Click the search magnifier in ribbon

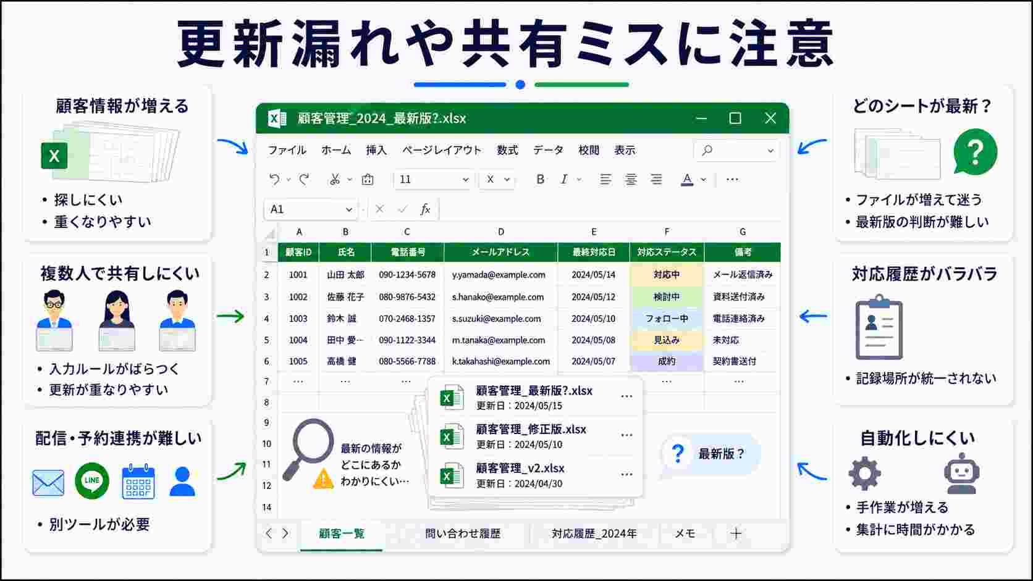click(x=707, y=150)
